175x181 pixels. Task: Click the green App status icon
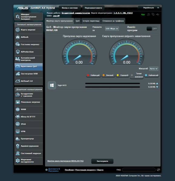pos(143,14)
